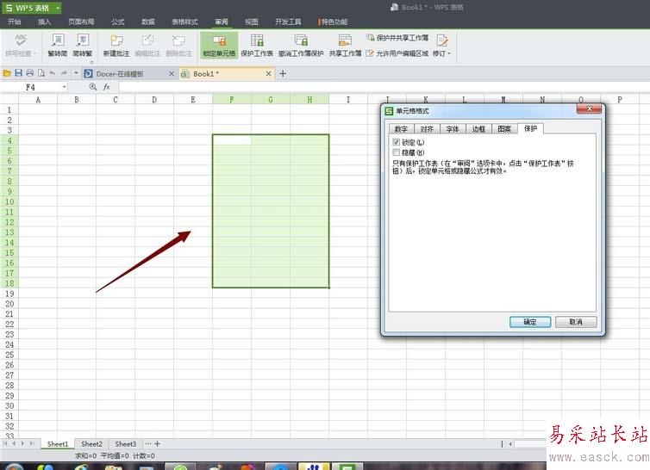Convert text with 繁转简 button
This screenshot has height=470, width=650.
pyautogui.click(x=58, y=45)
